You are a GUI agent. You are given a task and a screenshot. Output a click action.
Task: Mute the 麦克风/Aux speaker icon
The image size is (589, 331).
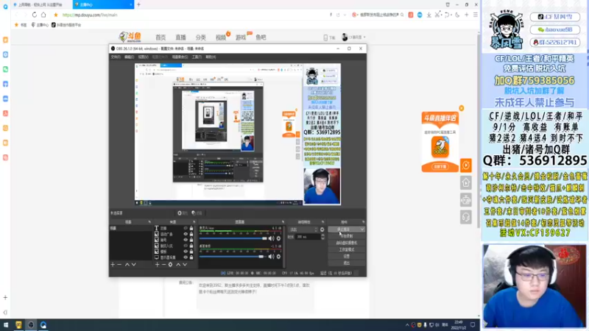coord(271,238)
